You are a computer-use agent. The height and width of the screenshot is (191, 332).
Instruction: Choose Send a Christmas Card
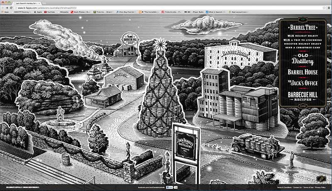tap(303, 48)
